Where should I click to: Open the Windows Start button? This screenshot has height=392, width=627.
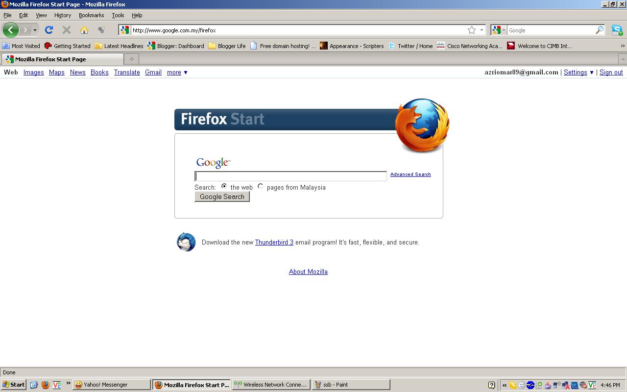click(x=14, y=385)
